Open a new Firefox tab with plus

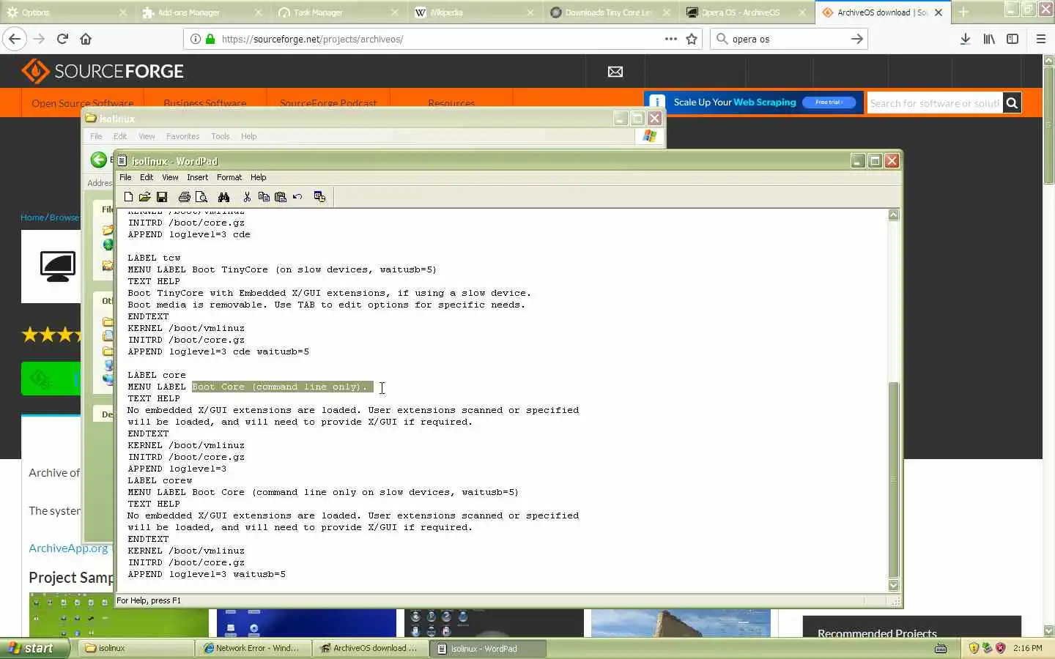click(963, 12)
